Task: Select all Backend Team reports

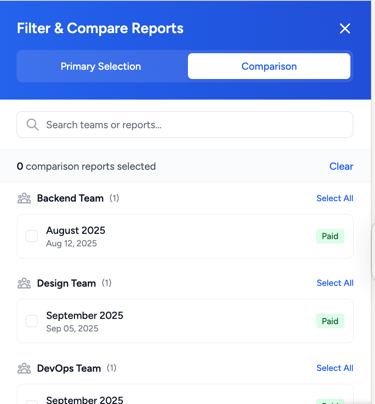Action: [335, 198]
